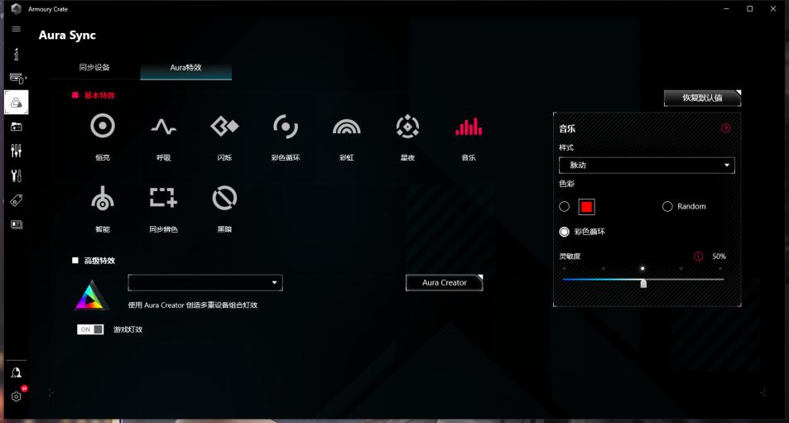Image resolution: width=789 pixels, height=423 pixels.
Task: Choose the 闪烁 strobing effect
Action: tap(224, 127)
